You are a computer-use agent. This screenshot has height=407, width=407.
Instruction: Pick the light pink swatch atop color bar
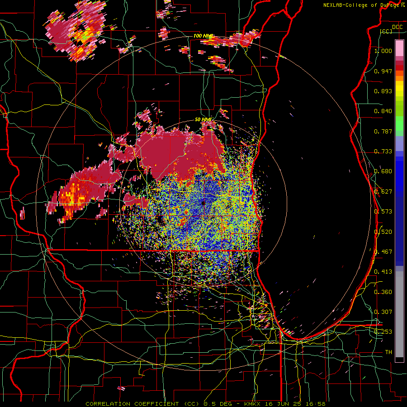pyautogui.click(x=399, y=48)
